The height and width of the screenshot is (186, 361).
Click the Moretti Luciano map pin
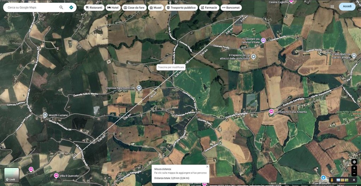tap(45, 115)
